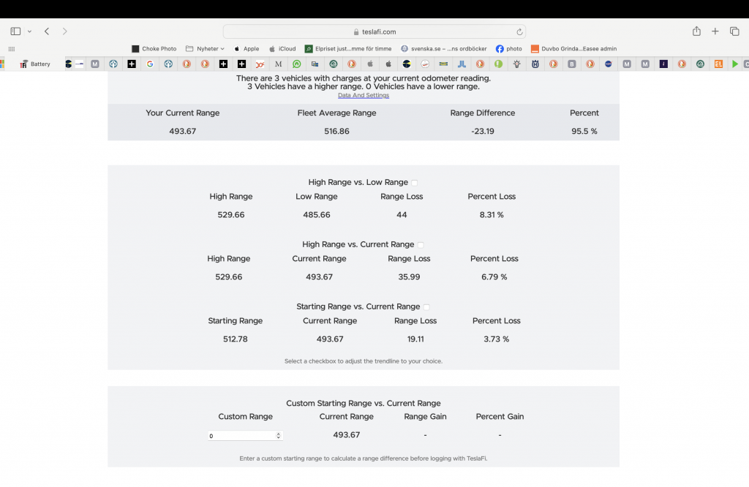749x487 pixels.
Task: Check High Range vs. Current Range box
Action: point(421,245)
